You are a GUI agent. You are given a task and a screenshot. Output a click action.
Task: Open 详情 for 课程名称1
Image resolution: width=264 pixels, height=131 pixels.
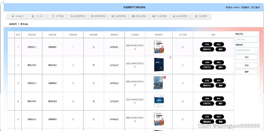click(207, 44)
